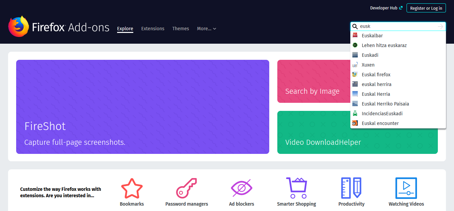Image resolution: width=454 pixels, height=211 pixels.
Task: Open the Bookmarks star category icon
Action: pos(132,188)
